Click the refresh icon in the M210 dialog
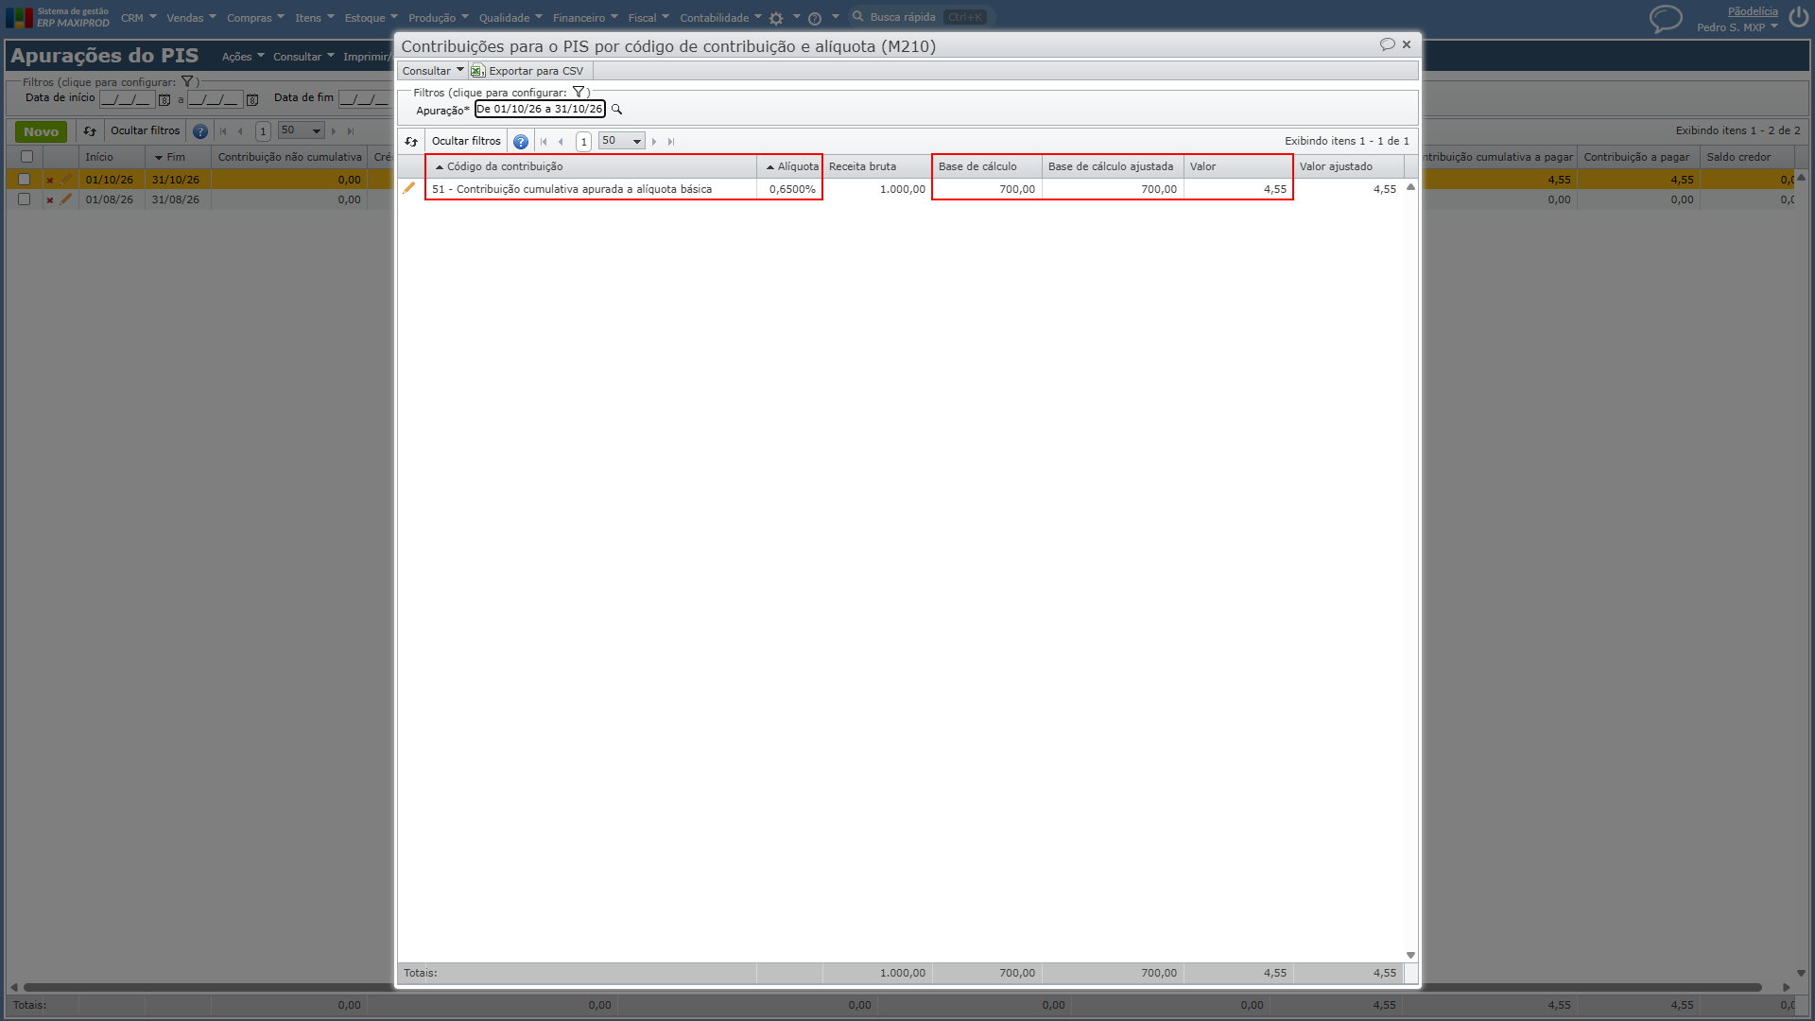 pyautogui.click(x=411, y=142)
